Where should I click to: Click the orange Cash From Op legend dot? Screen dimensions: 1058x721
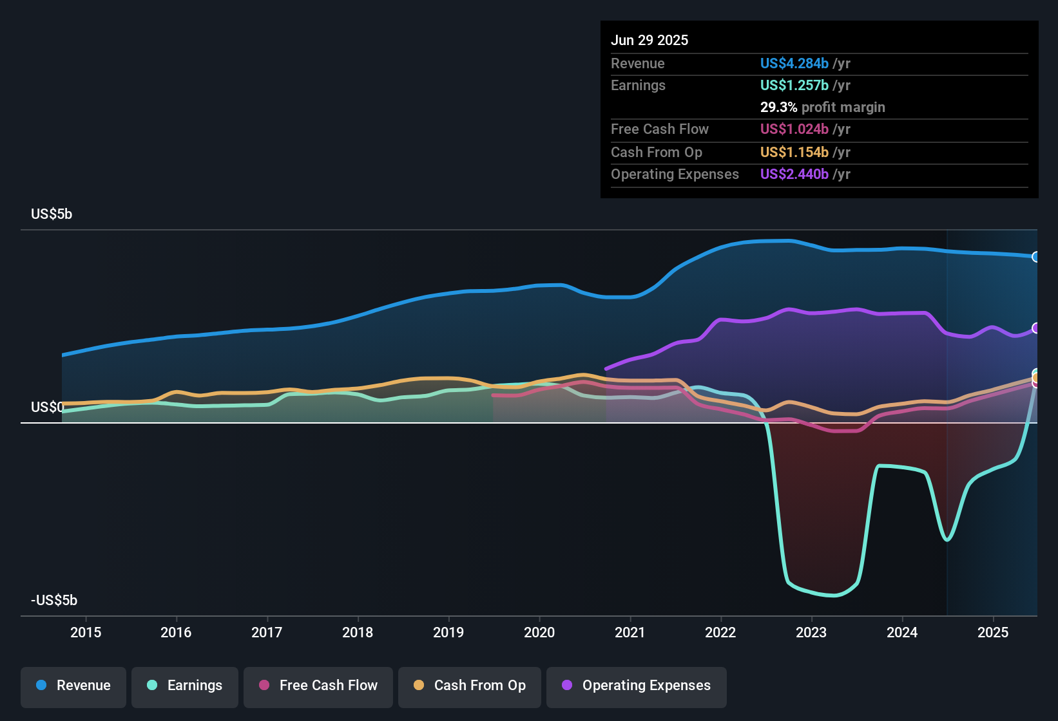pyautogui.click(x=419, y=685)
